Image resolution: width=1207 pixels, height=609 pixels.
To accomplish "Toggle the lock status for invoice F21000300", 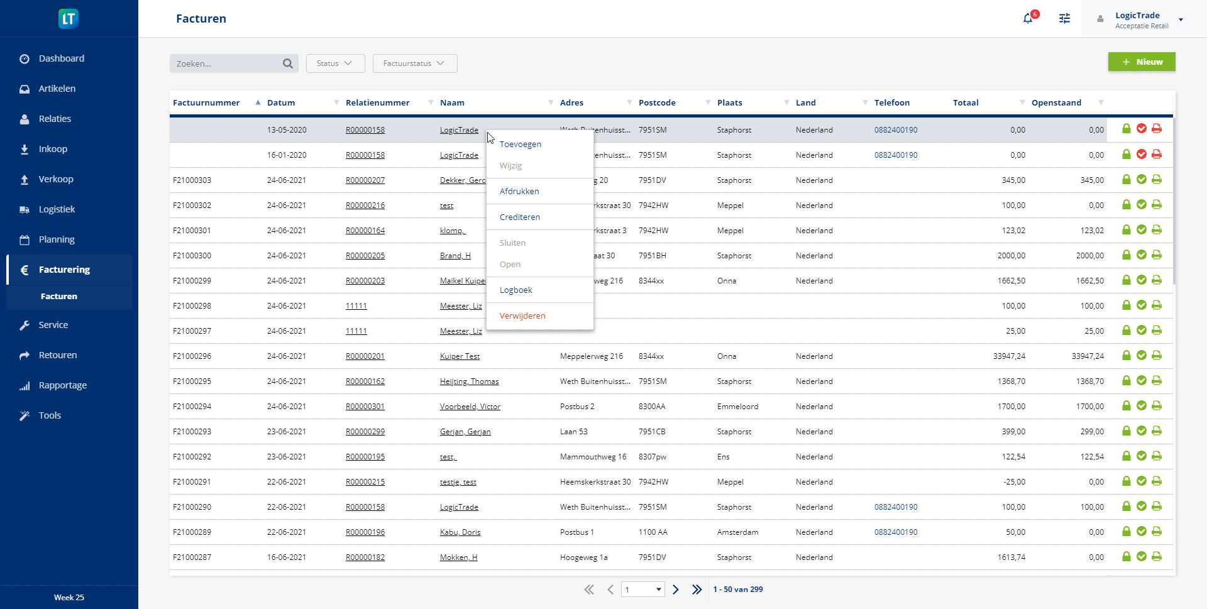I will (x=1127, y=255).
